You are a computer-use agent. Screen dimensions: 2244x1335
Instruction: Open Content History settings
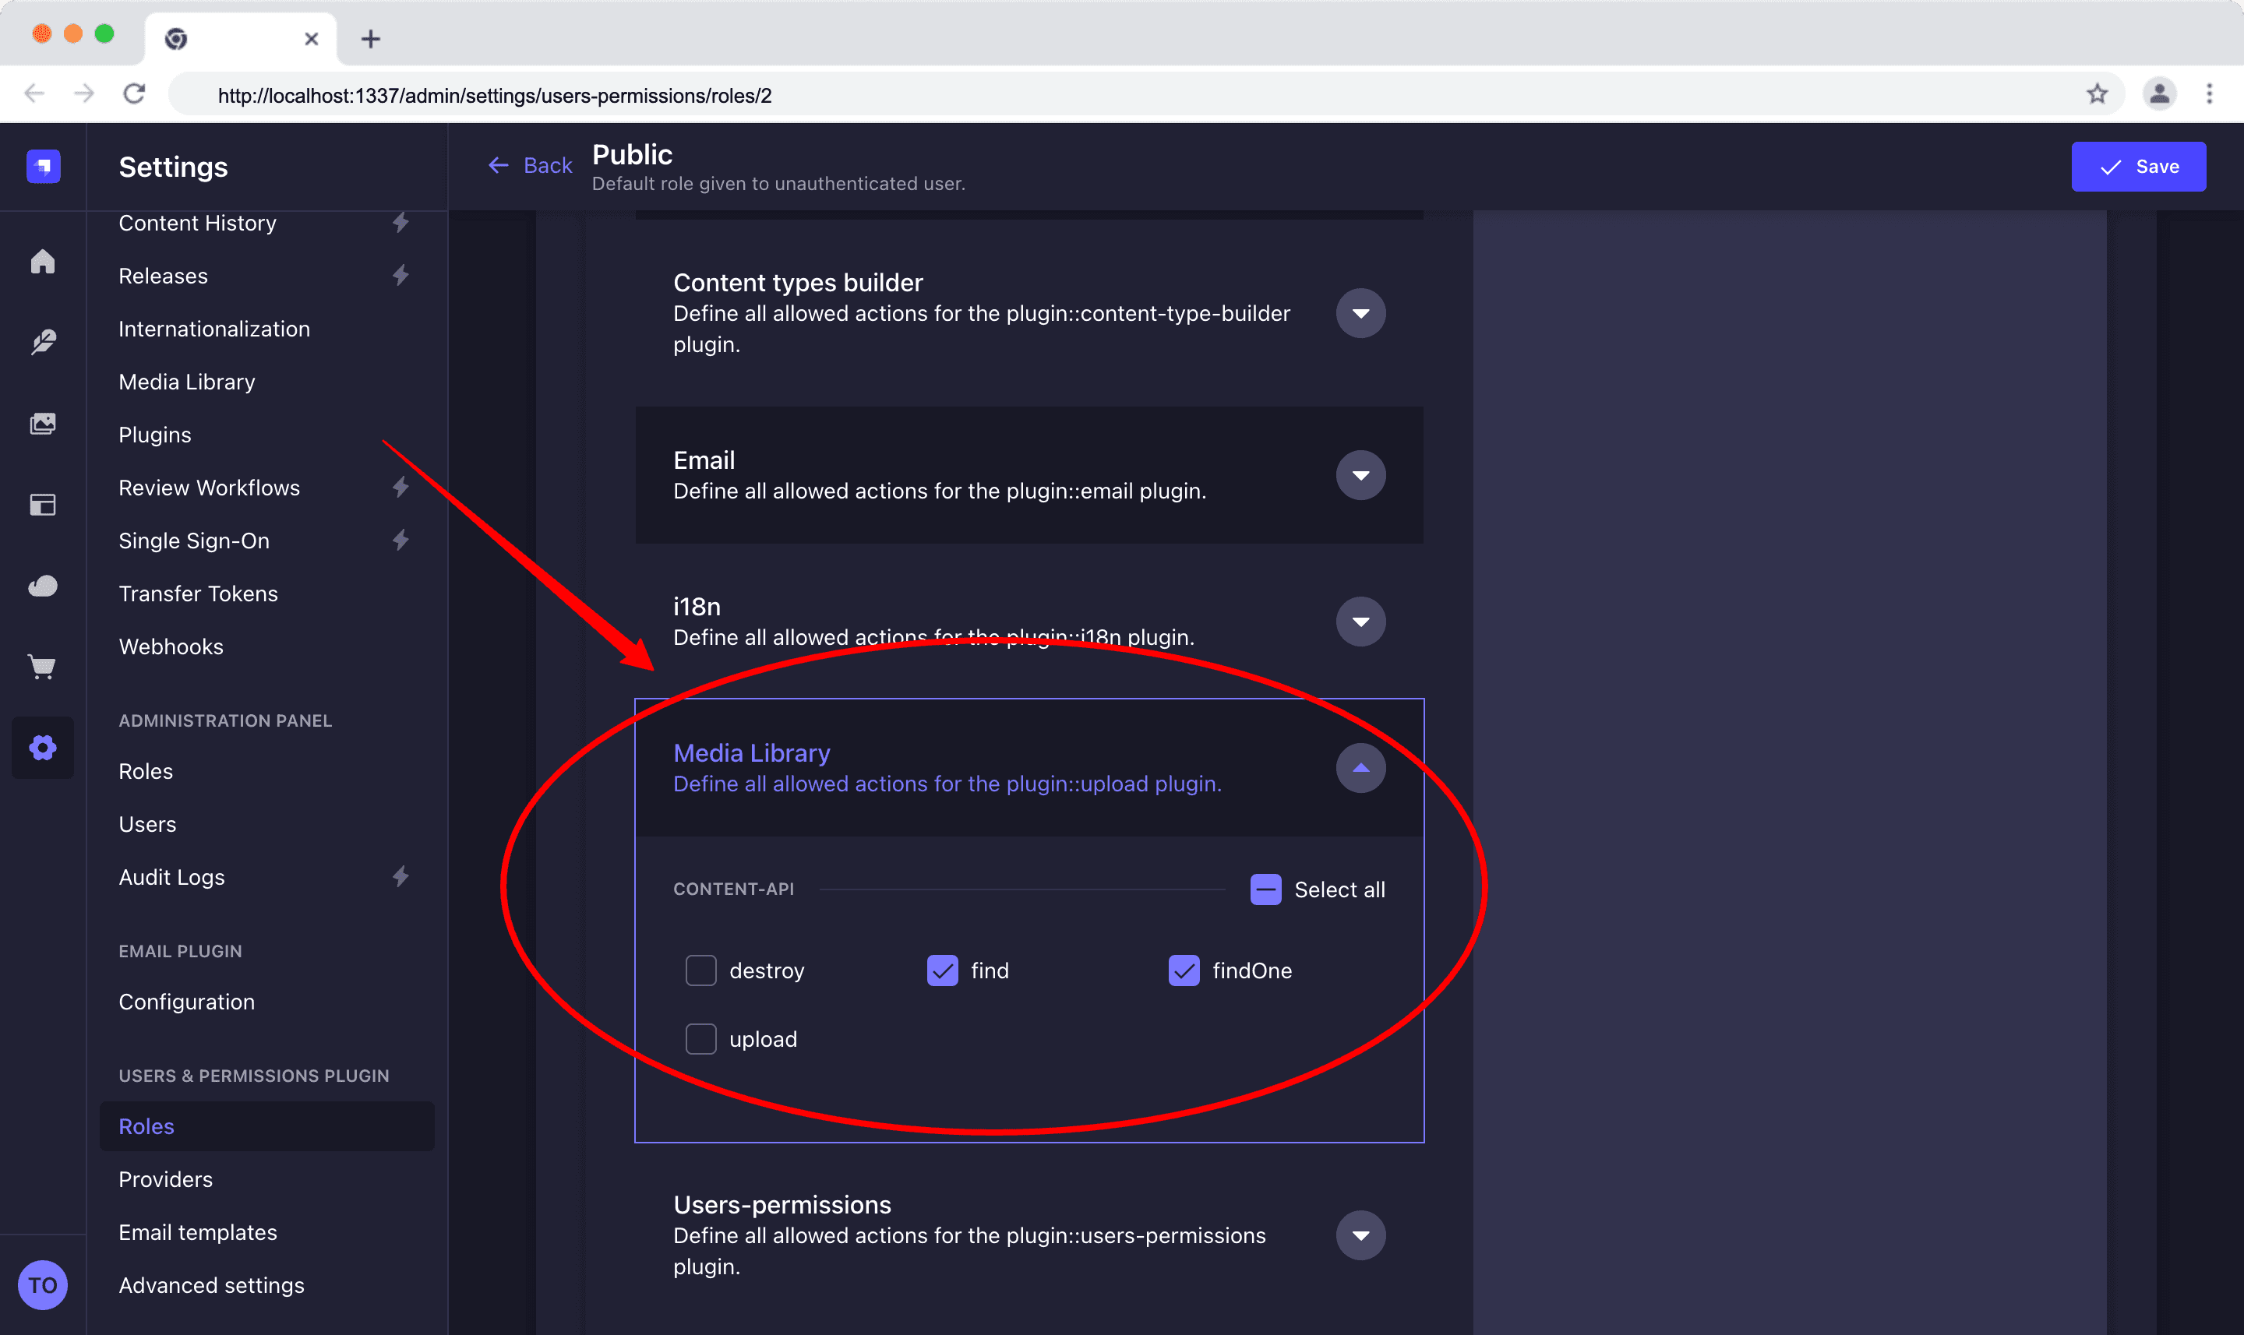(x=197, y=223)
